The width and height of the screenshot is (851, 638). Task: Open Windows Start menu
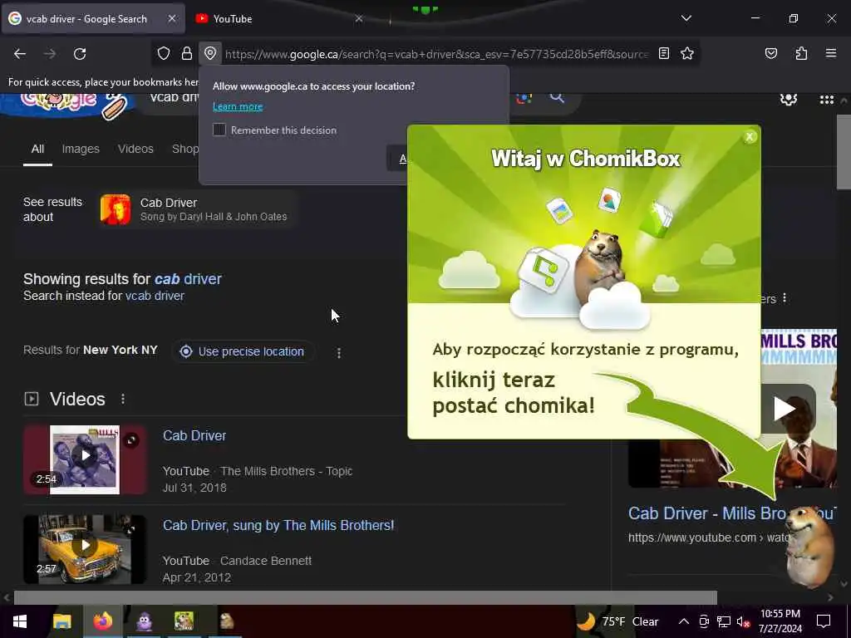[20, 621]
